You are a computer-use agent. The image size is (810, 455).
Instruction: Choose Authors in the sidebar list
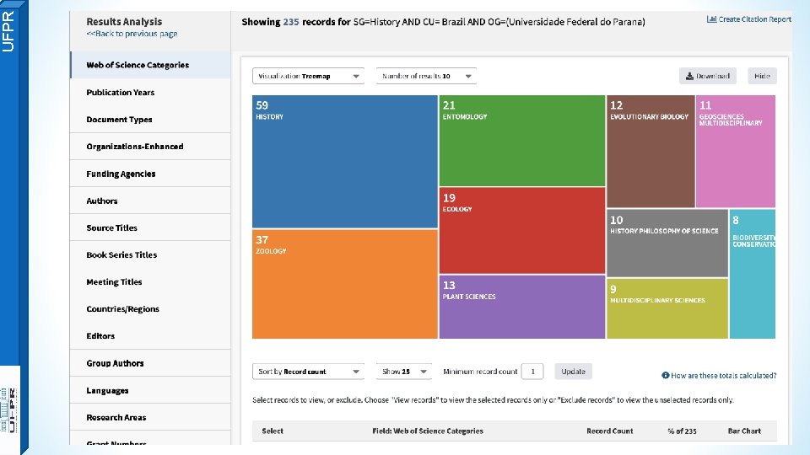102,201
